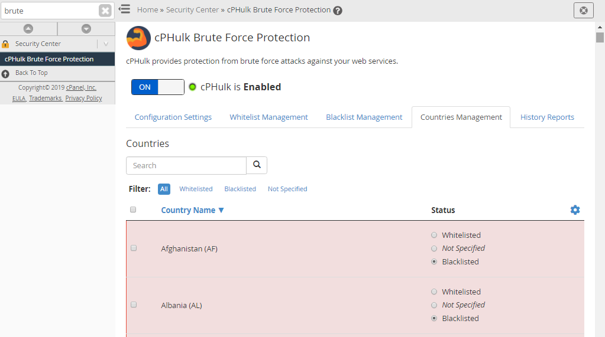Open Security Center breadcrumb link
Image resolution: width=605 pixels, height=337 pixels.
[x=192, y=10]
